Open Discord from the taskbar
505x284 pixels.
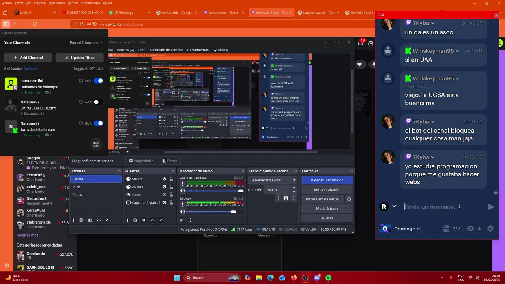click(x=317, y=278)
